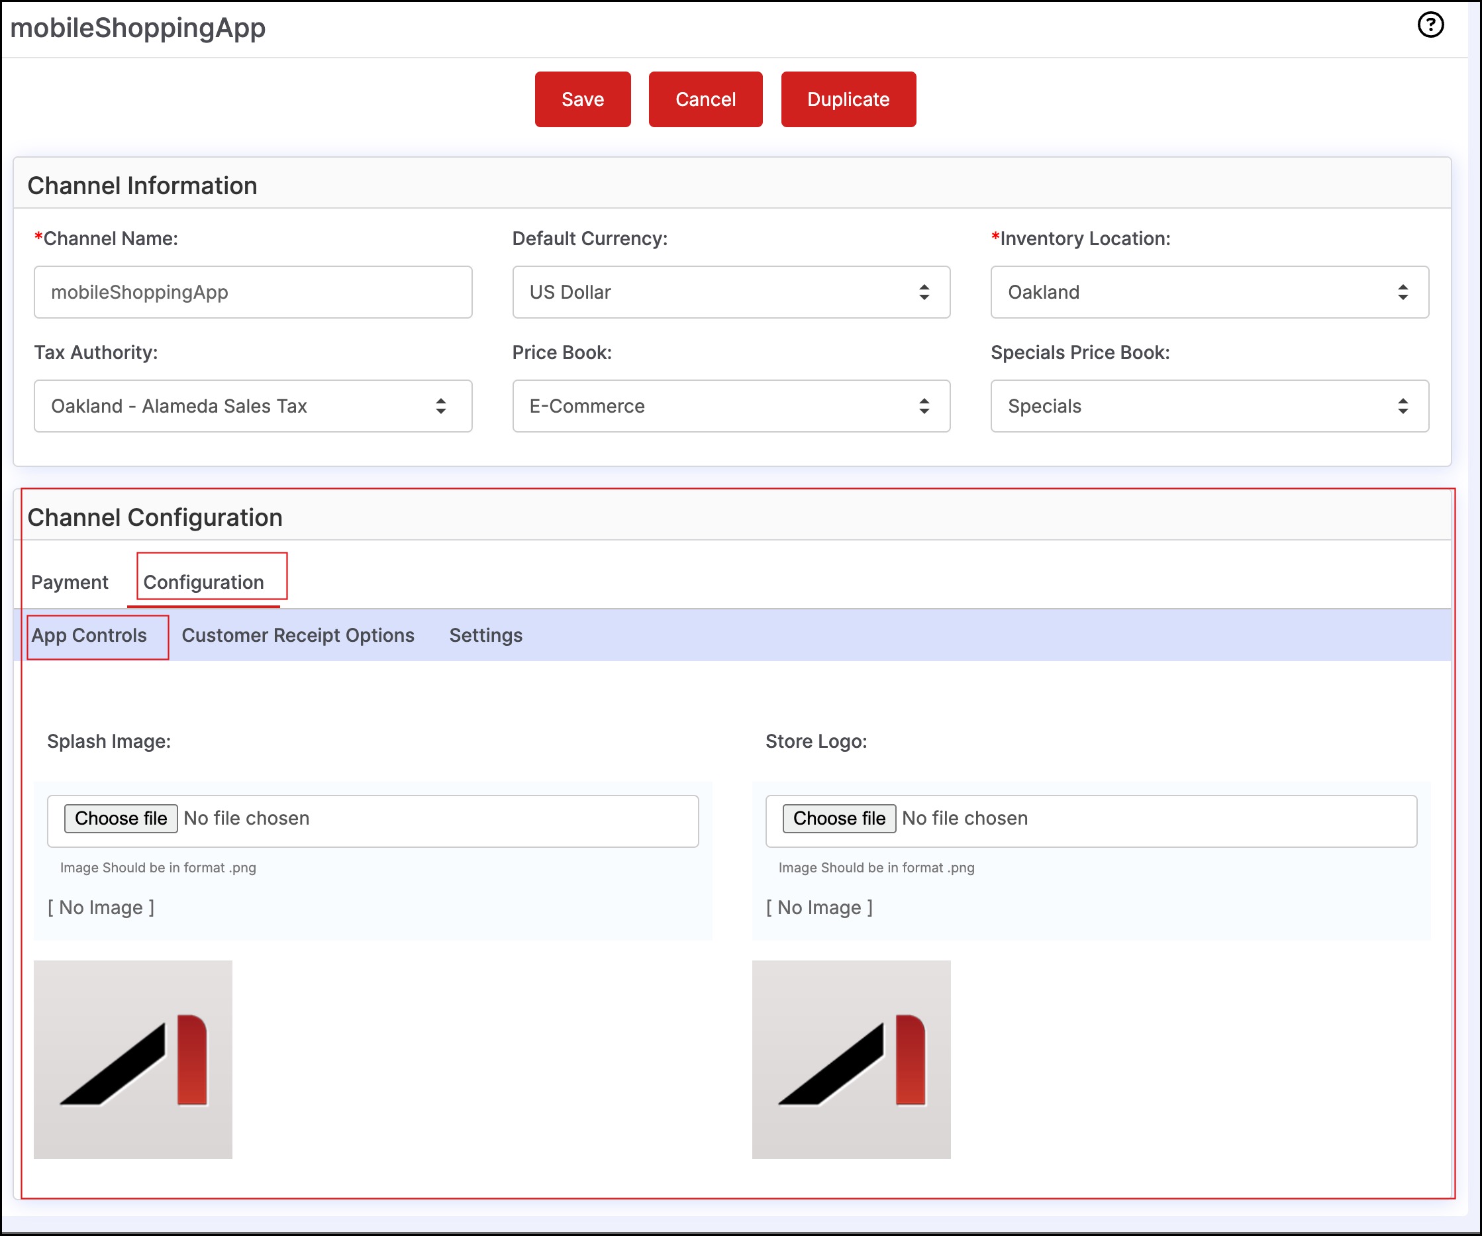Click the Channel Configuration section header
The image size is (1482, 1236).
pyautogui.click(x=154, y=517)
